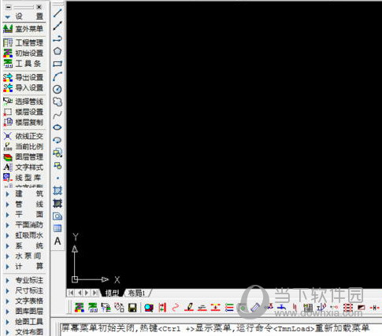Open 图层管理 in the side menu

23,157
